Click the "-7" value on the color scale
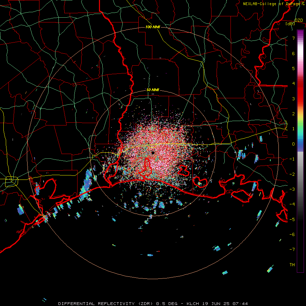Screen dimensions: 306x306 coord(292,250)
